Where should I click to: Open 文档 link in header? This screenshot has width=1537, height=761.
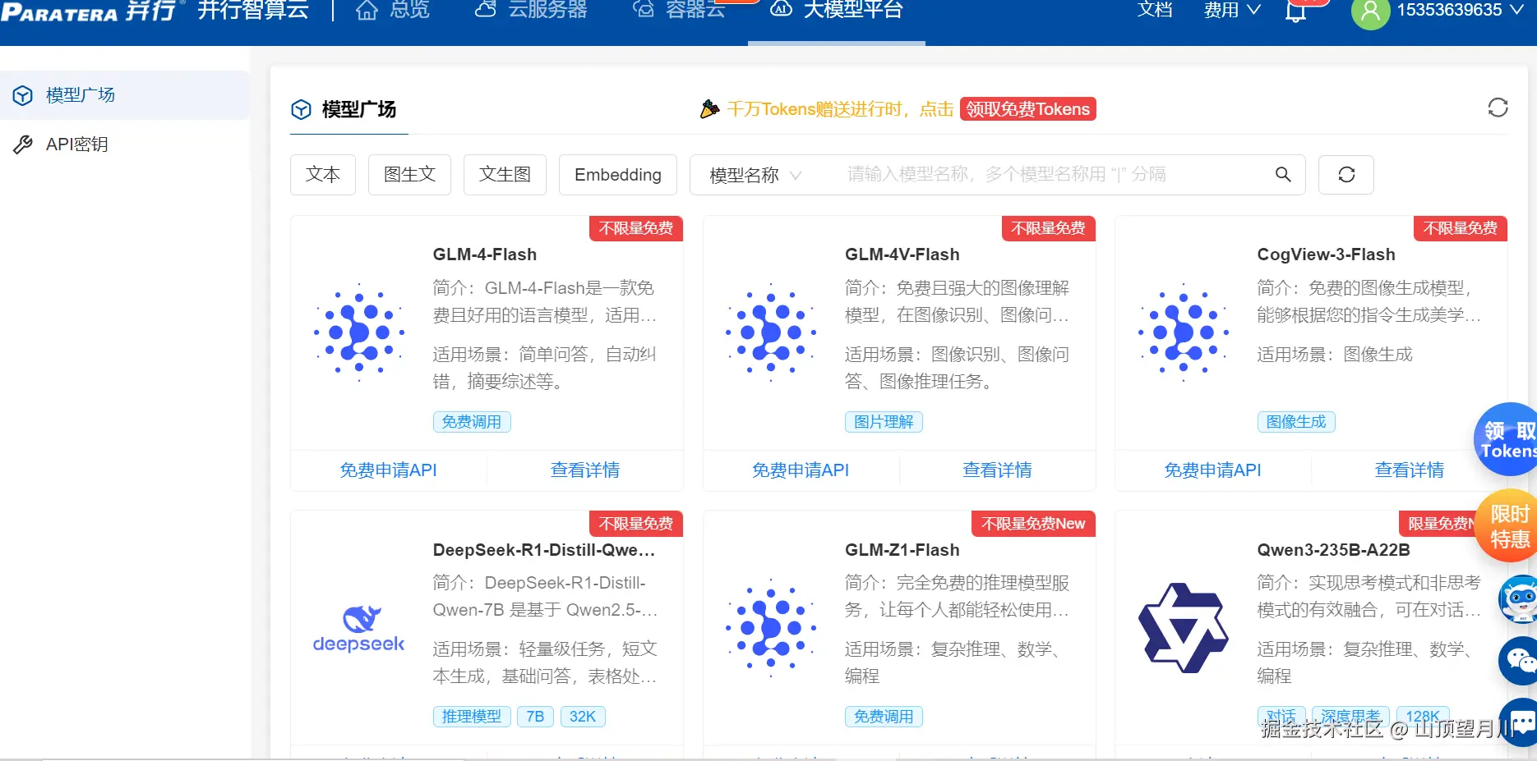[1155, 10]
